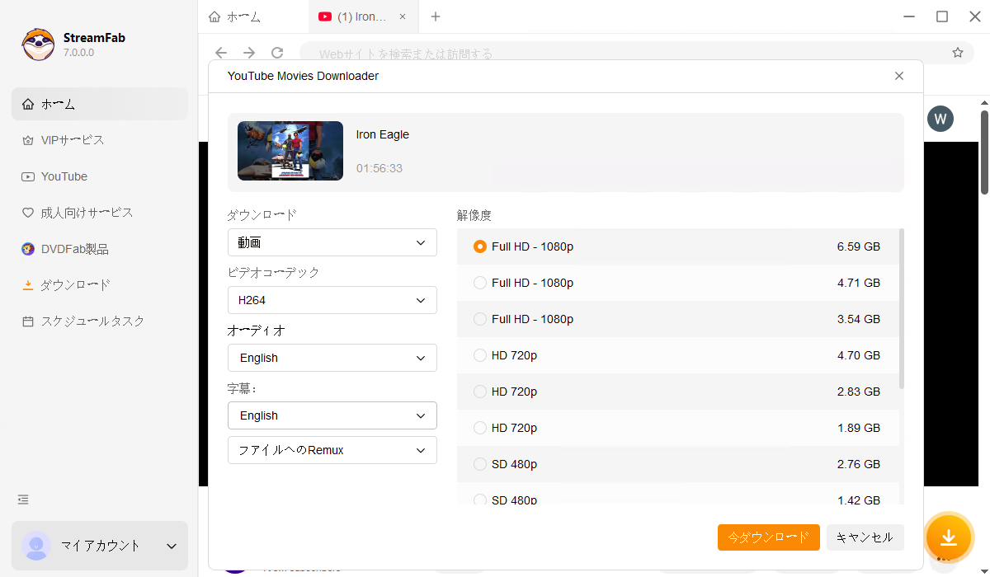Select the HD 720p 2.83 GB option
990x577 pixels.
tap(480, 392)
